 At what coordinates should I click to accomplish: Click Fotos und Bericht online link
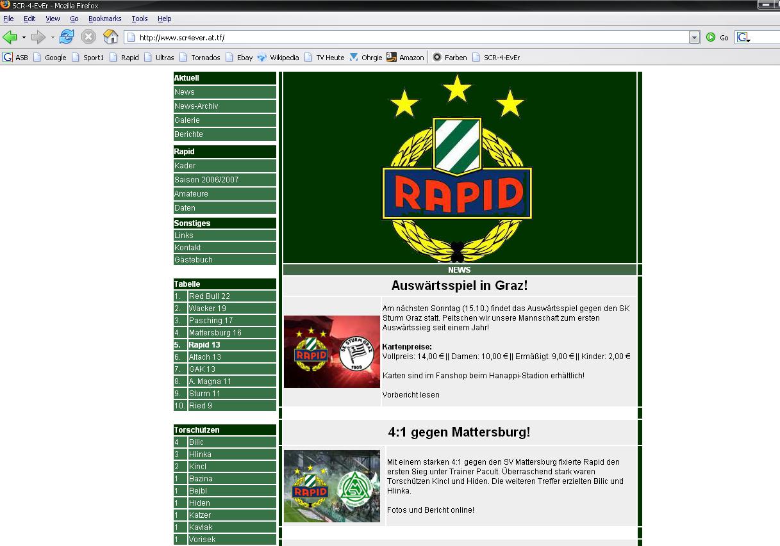(431, 510)
